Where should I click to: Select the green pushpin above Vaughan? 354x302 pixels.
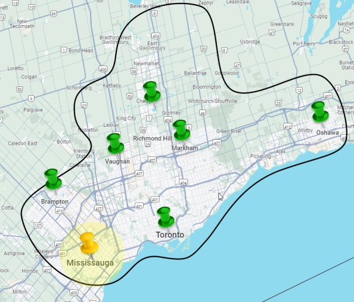click(x=113, y=143)
